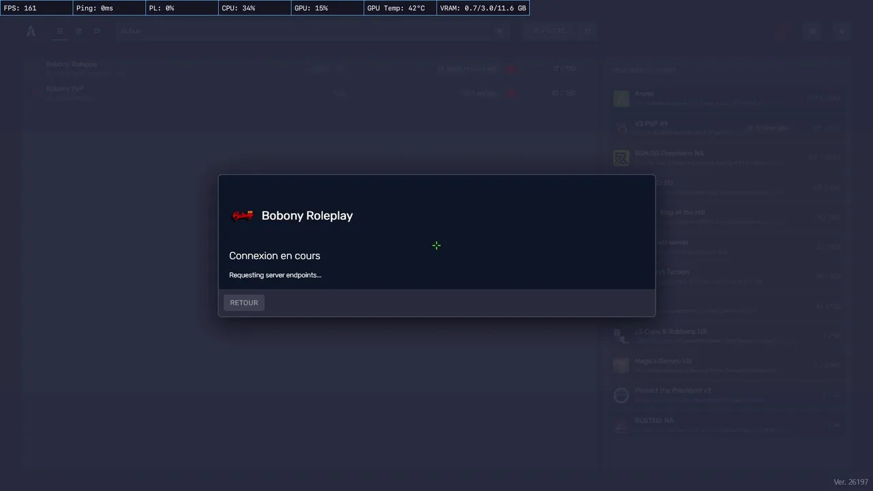Open Magic's Games: US featured server
The width and height of the screenshot is (873, 491).
coord(728,365)
